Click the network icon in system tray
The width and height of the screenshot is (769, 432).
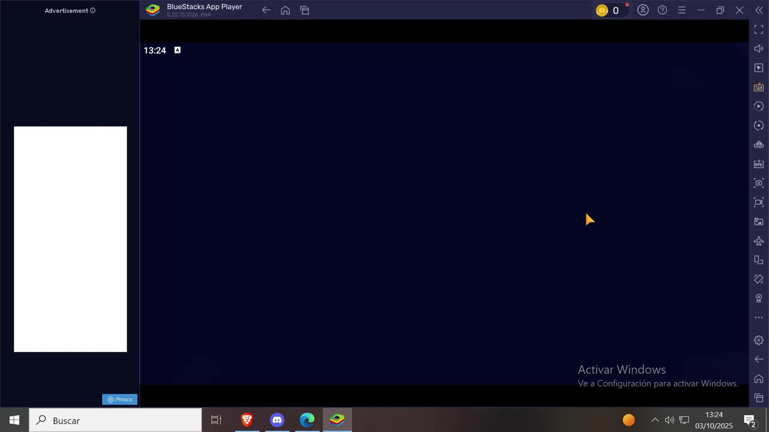tap(684, 420)
